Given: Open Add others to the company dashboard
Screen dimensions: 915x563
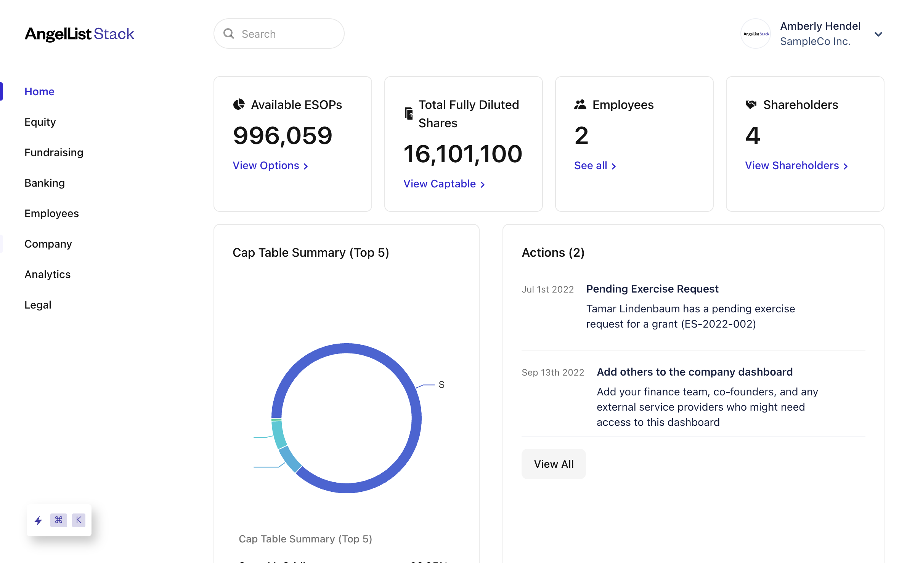Looking at the screenshot, I should pos(695,372).
